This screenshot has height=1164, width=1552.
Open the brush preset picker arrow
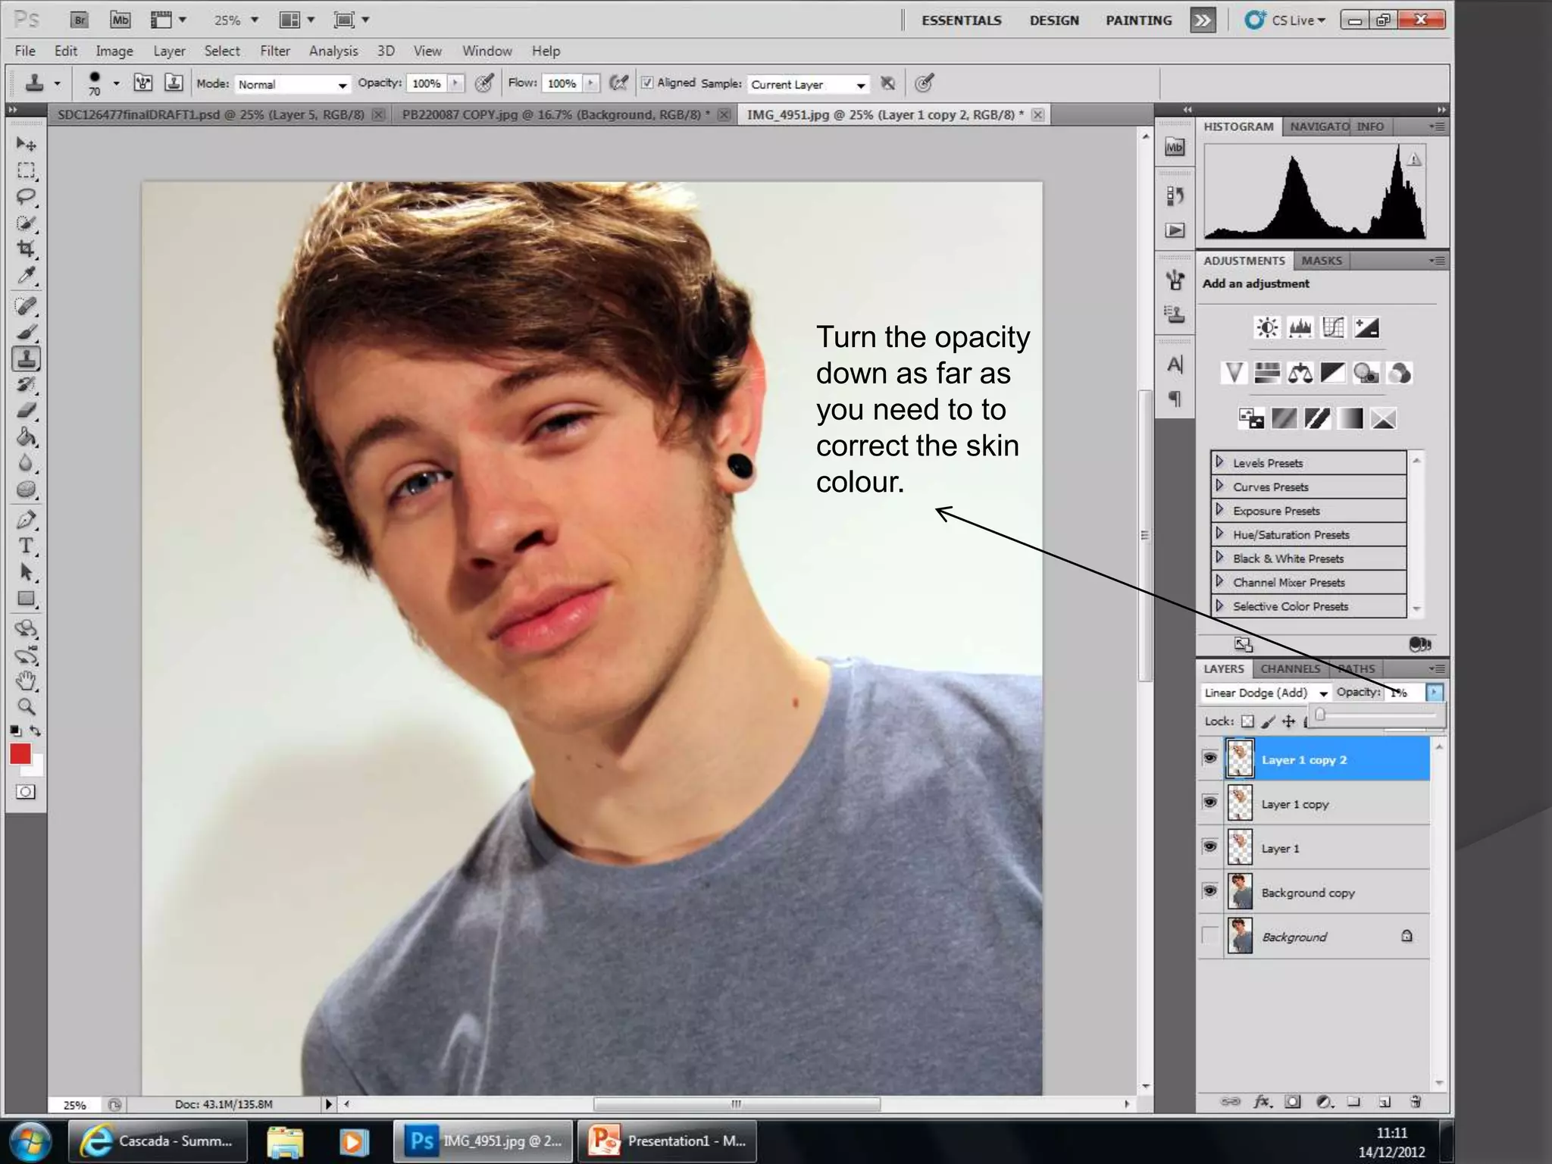coord(116,83)
